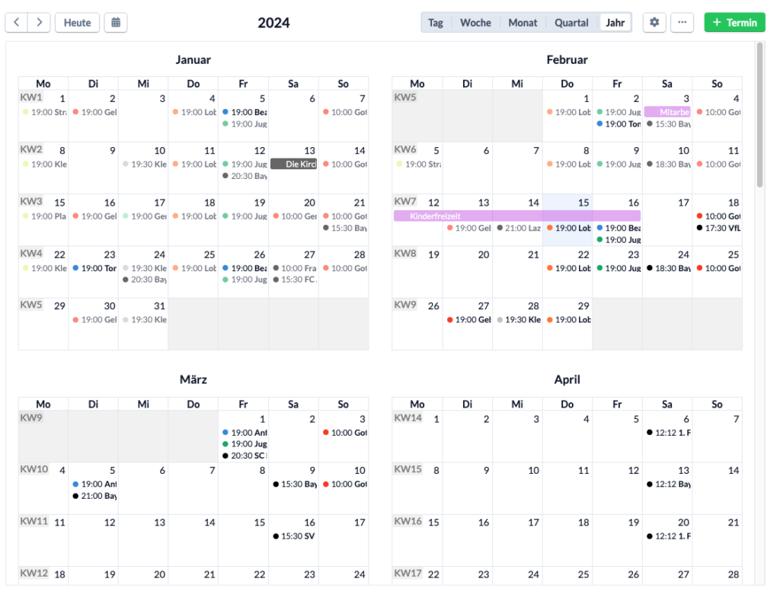Click the vertical scrollbar thumb
Viewport: 780px width, 598px height.
coord(759,114)
